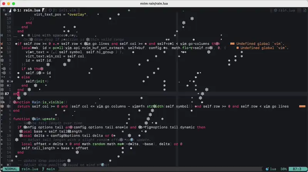Click the orange diagnostic marker at the return line's end

click(x=302, y=106)
